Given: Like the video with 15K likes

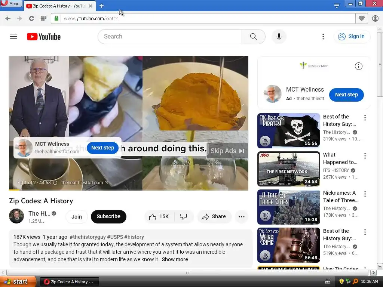Looking at the screenshot, I should [159, 217].
